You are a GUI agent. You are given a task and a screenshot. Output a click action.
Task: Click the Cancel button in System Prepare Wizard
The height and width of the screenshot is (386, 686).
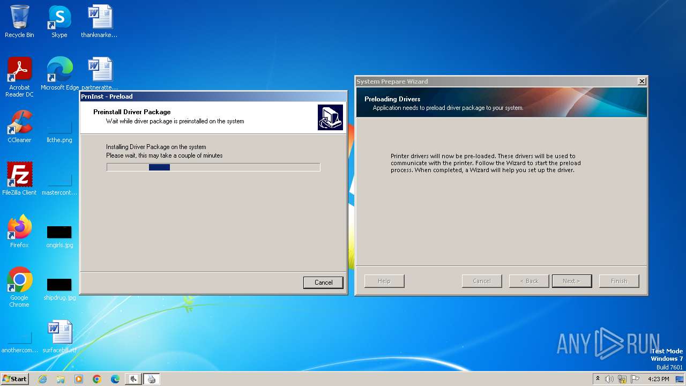coord(482,281)
